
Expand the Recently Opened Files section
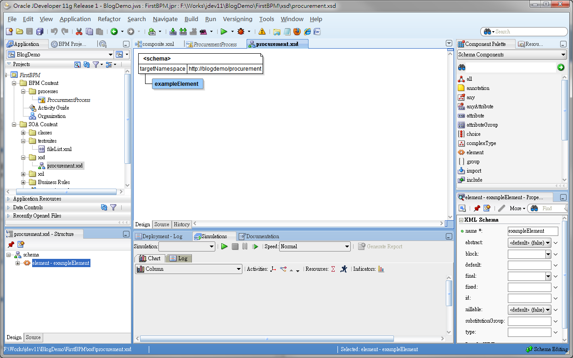click(x=9, y=216)
